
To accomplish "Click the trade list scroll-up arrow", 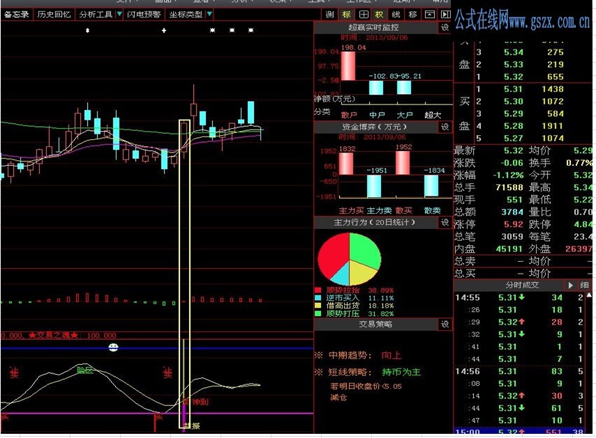I will [x=590, y=295].
